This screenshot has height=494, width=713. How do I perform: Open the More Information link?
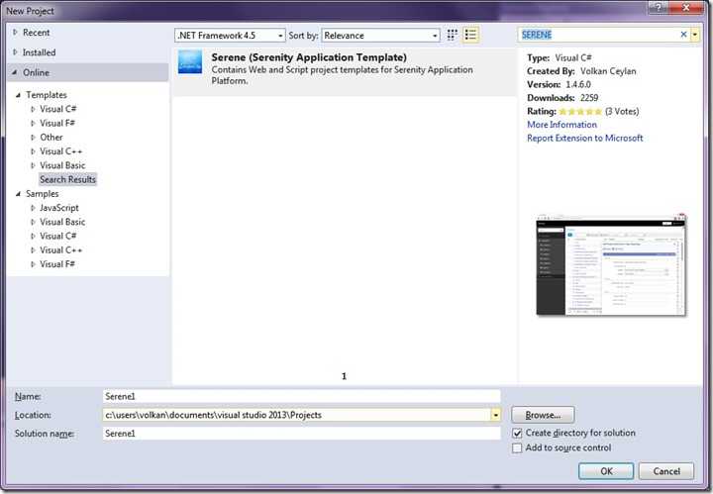[561, 125]
